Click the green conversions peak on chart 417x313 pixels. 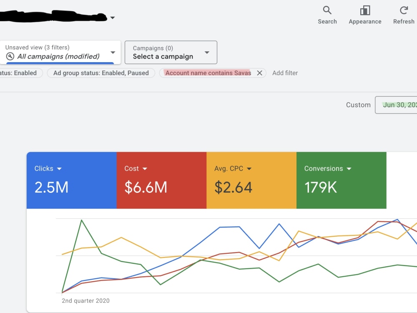coord(82,220)
